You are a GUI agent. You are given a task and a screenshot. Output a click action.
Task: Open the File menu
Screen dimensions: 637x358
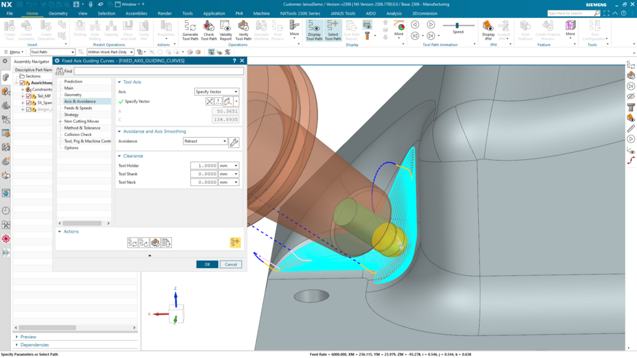coord(10,13)
